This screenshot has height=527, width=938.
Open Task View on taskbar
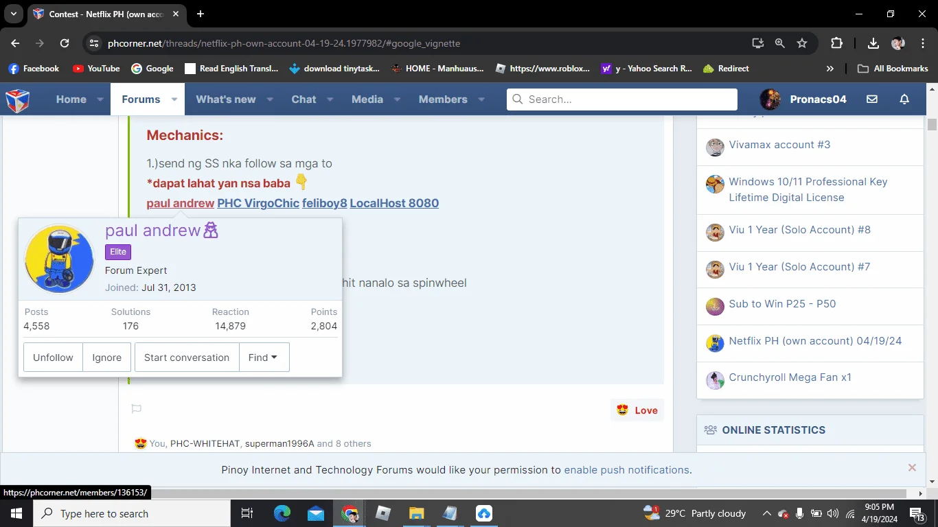(x=247, y=513)
